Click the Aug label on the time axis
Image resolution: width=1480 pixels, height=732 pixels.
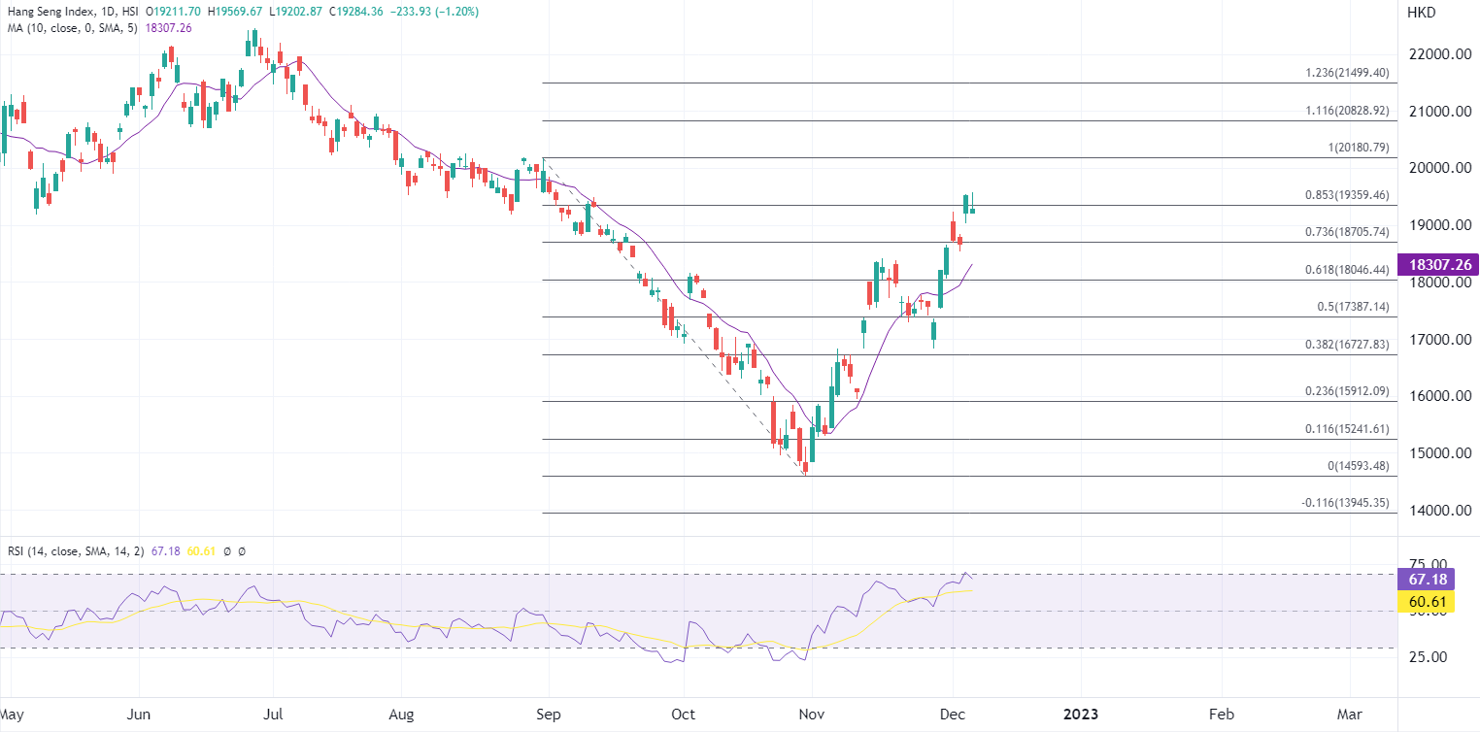[x=401, y=715]
